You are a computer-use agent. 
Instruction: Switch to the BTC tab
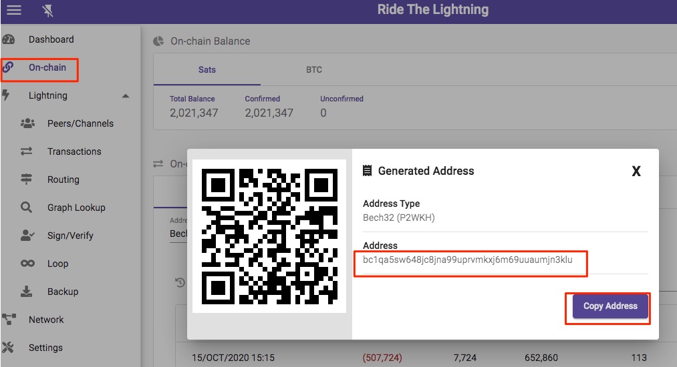pyautogui.click(x=314, y=69)
